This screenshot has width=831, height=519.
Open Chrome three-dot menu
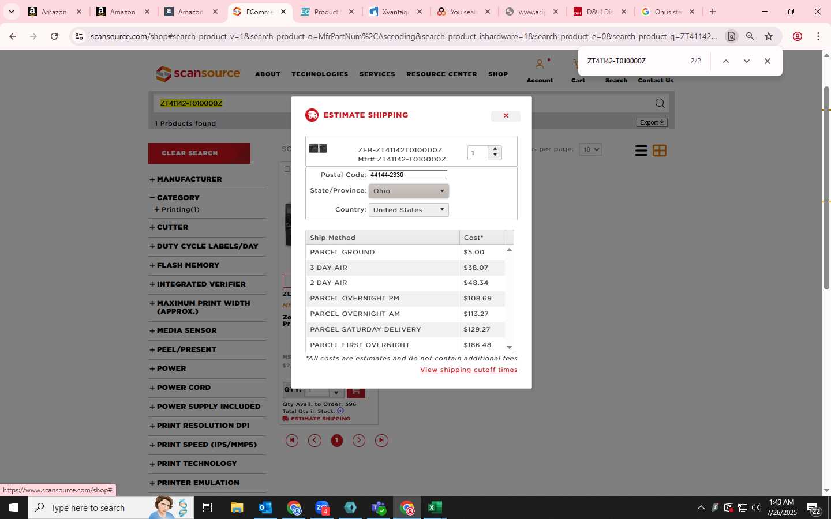pyautogui.click(x=818, y=36)
